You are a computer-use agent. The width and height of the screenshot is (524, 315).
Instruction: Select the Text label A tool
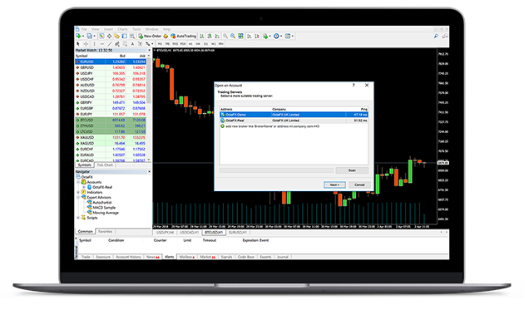click(132, 44)
